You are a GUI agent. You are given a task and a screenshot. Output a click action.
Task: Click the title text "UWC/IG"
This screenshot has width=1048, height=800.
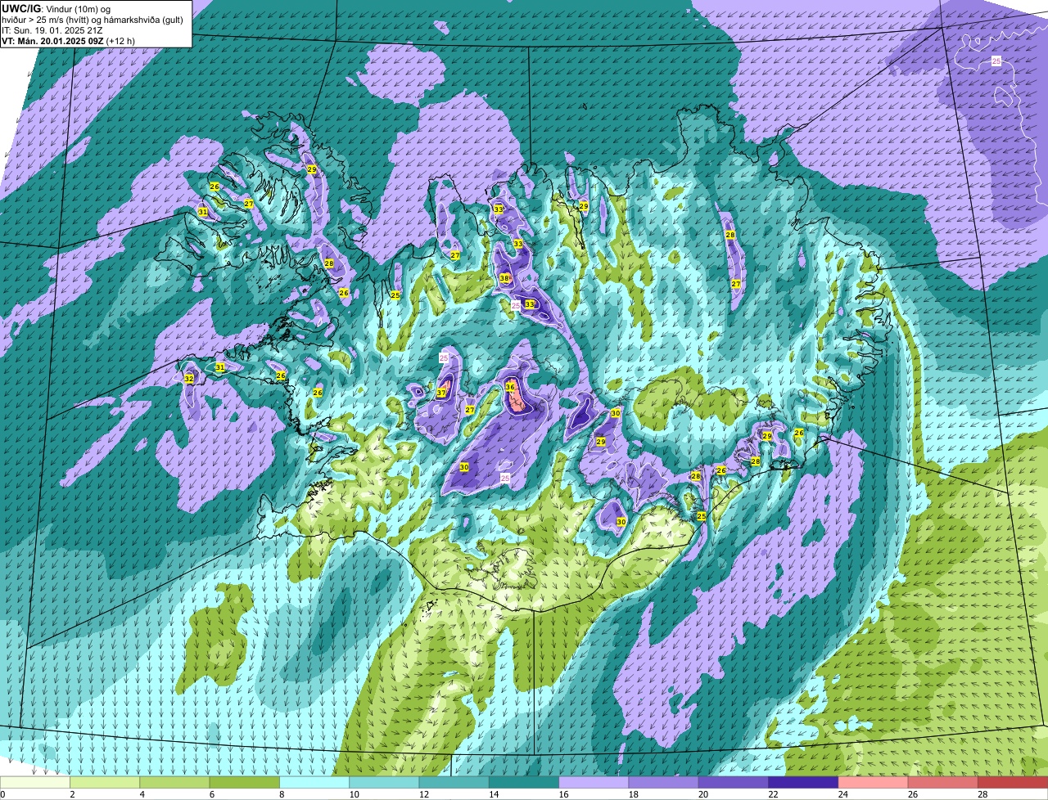pos(20,8)
